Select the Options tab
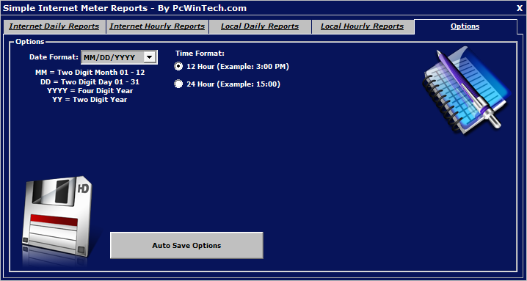Screen dimensions: 527x281 465,26
